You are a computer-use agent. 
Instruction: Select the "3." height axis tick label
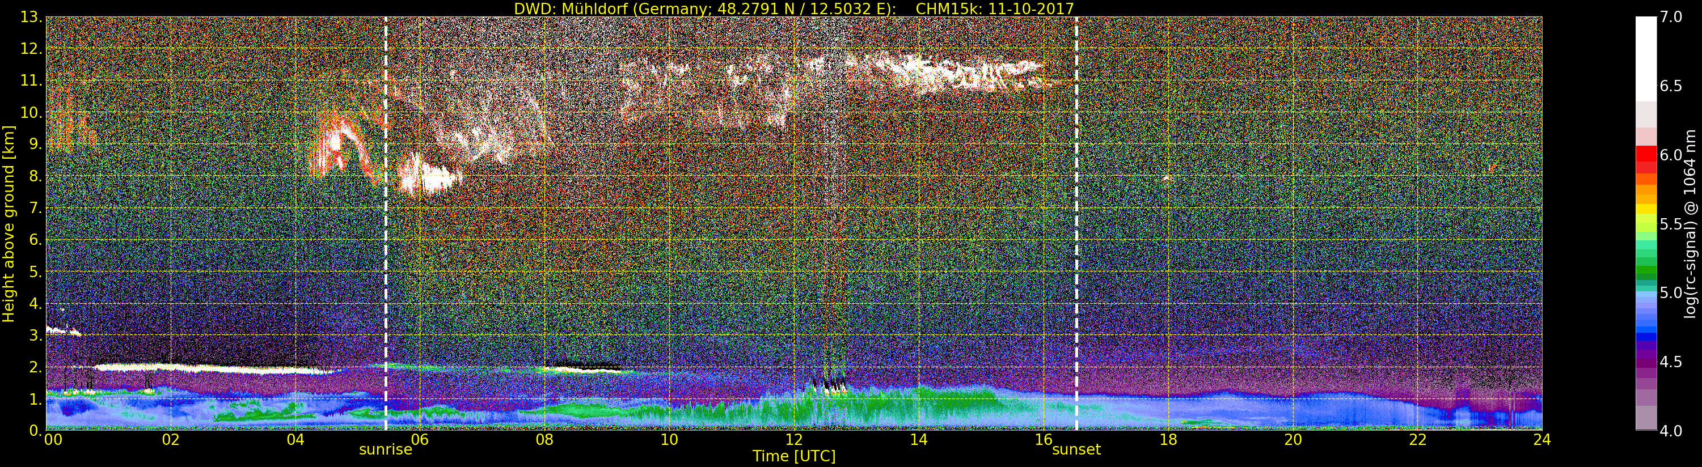[x=35, y=335]
